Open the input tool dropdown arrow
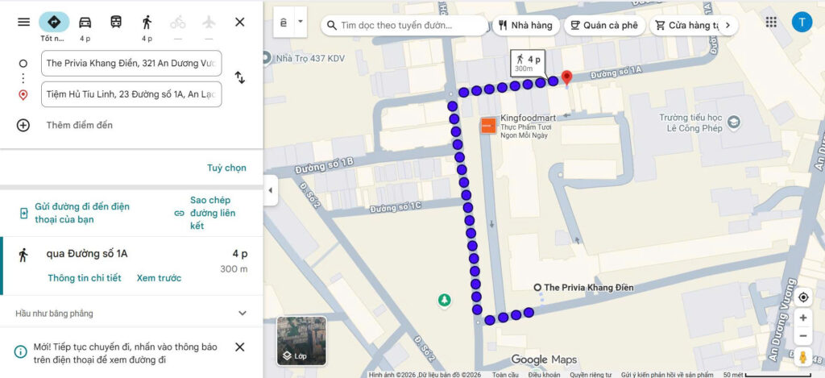Screen dimensions: 825x378 (x=301, y=22)
